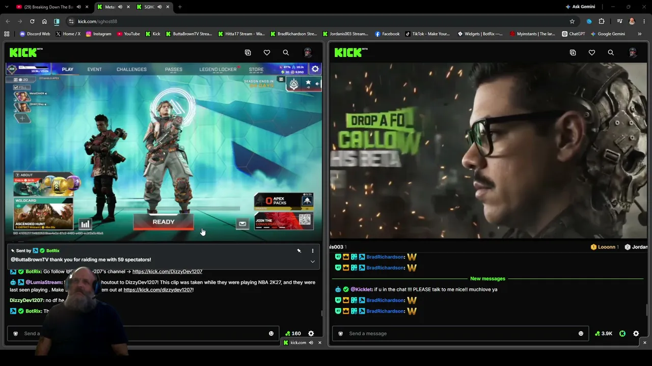Mute the SGHO Kick tab audio
This screenshot has width=652, height=366.
point(159,7)
